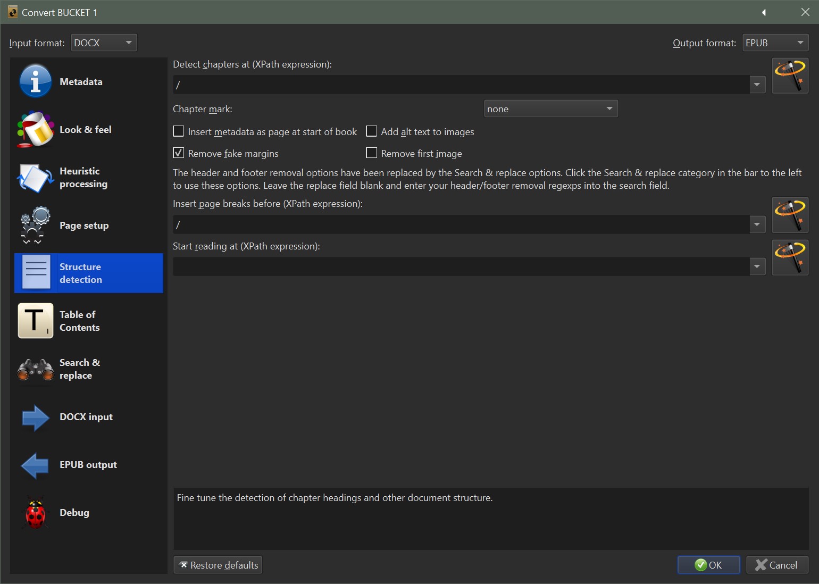This screenshot has width=819, height=584.
Task: Confirm conversion with the OK button
Action: pos(708,565)
